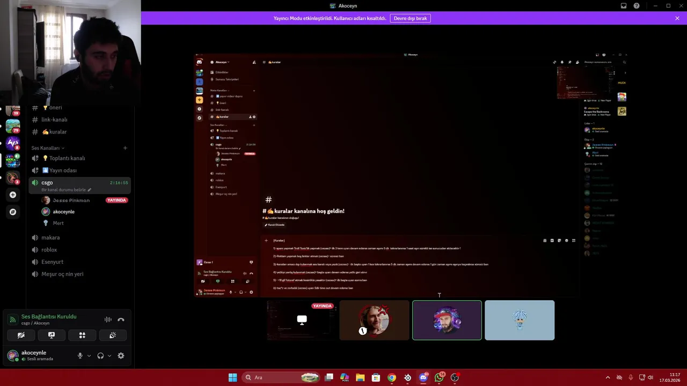Select the YAYINDA stream thumbnail tile
The image size is (687, 386).
click(302, 320)
